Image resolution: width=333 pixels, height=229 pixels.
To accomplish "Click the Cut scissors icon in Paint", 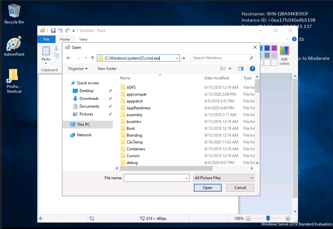I will pyautogui.click(x=56, y=48).
